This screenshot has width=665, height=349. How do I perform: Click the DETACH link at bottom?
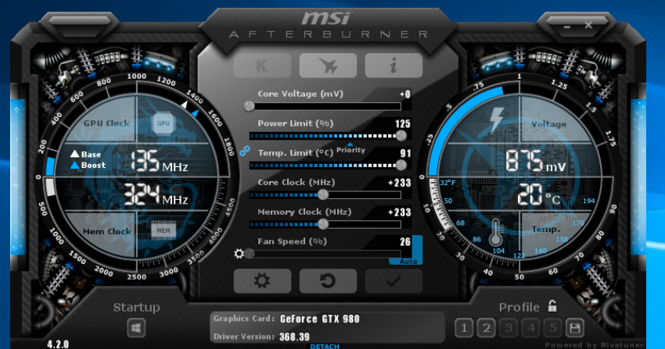click(325, 346)
